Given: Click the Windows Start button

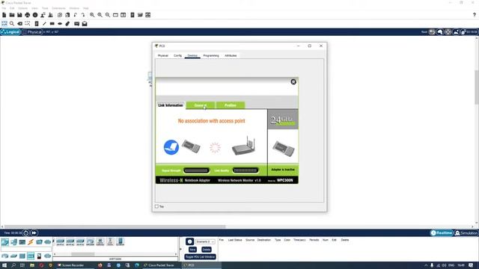Looking at the screenshot, I should click(4, 265).
